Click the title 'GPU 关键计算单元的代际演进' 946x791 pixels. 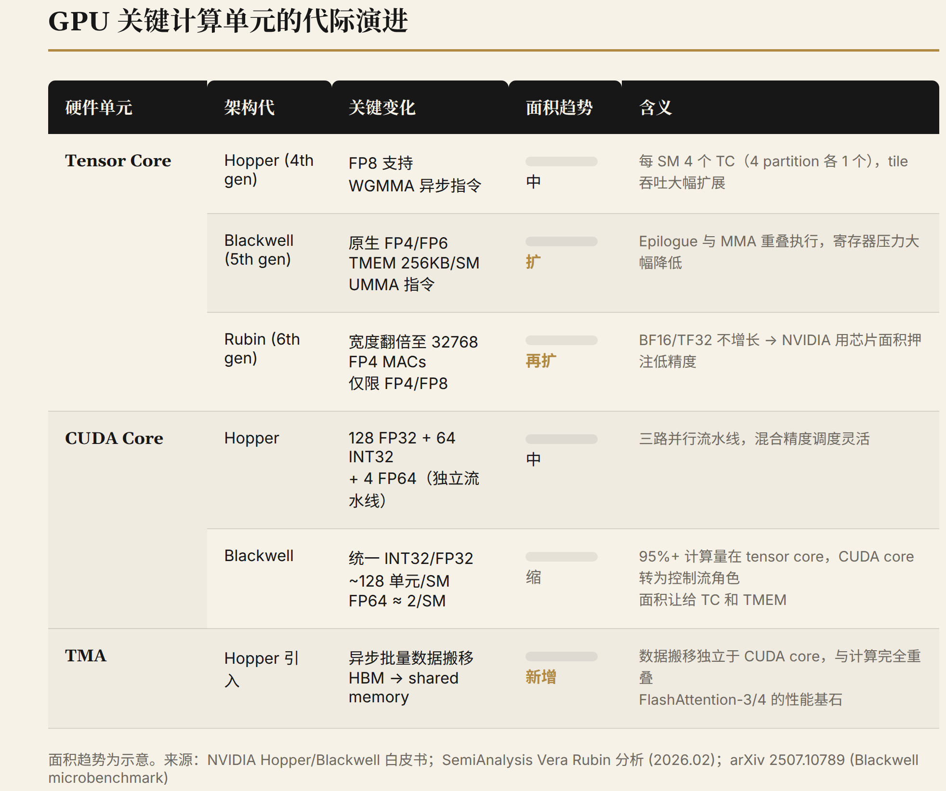pyautogui.click(x=228, y=22)
